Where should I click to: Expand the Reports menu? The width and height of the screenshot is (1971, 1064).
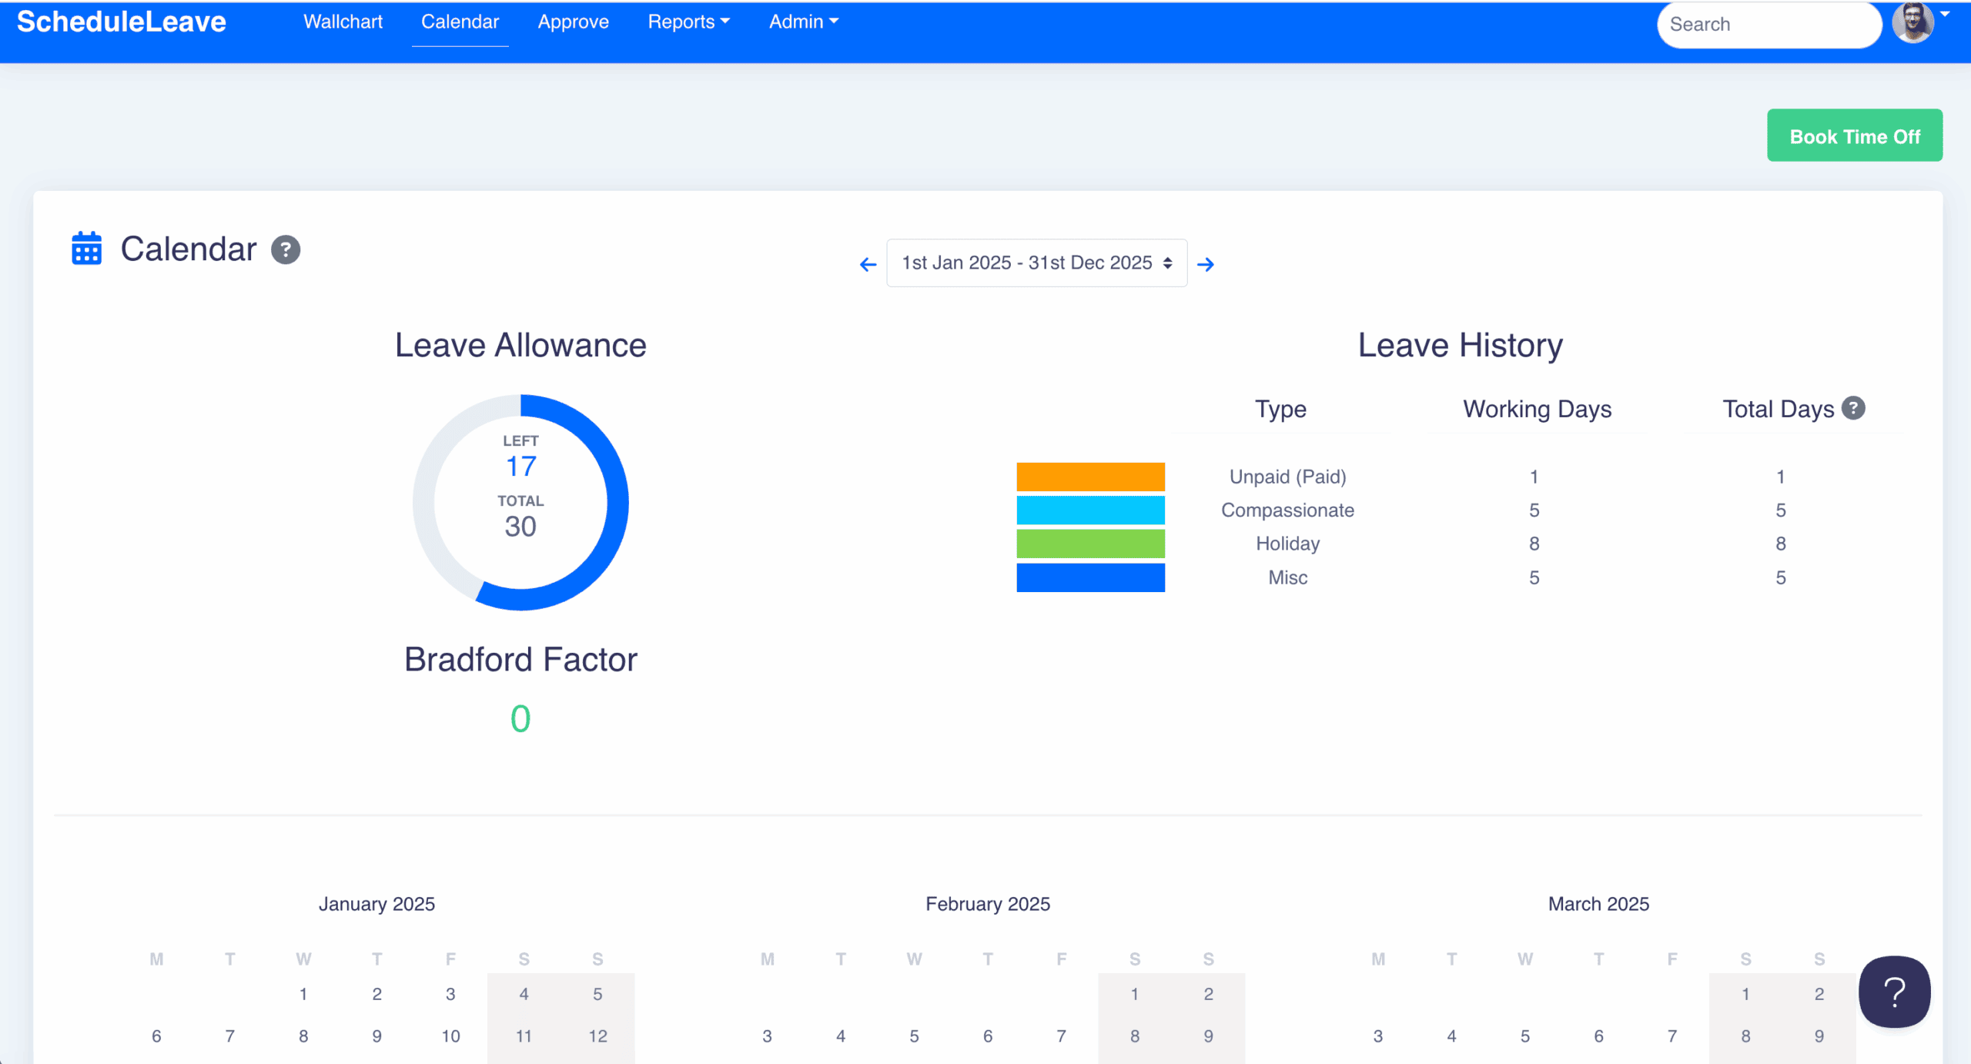click(x=688, y=22)
